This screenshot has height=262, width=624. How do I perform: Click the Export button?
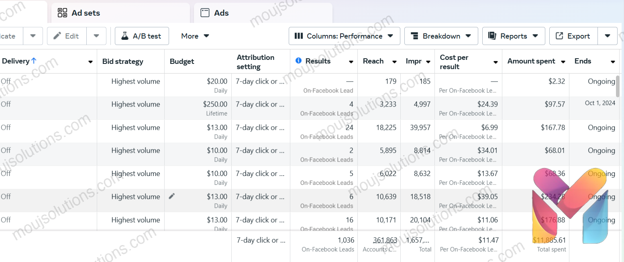pyautogui.click(x=573, y=36)
